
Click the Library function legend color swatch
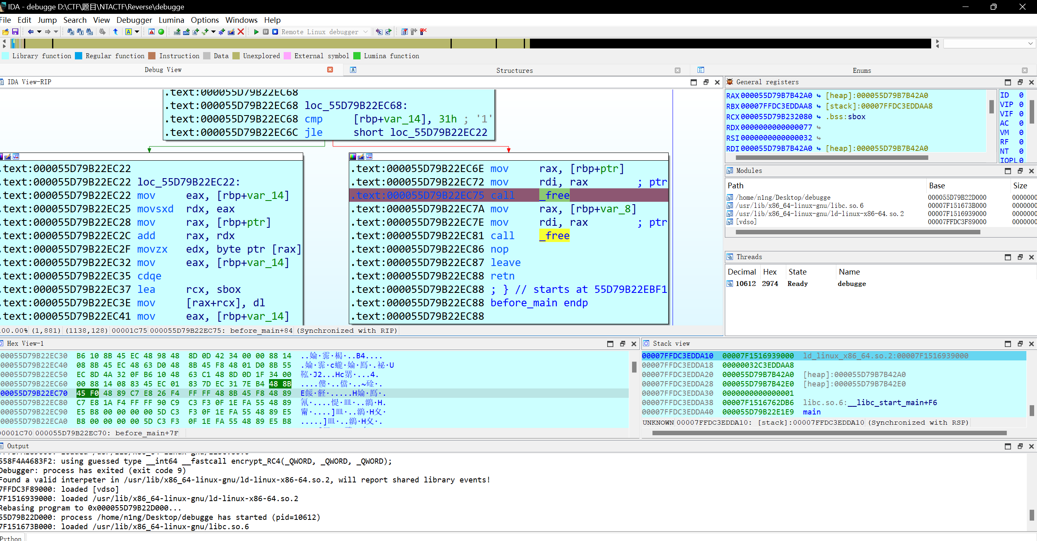5,56
